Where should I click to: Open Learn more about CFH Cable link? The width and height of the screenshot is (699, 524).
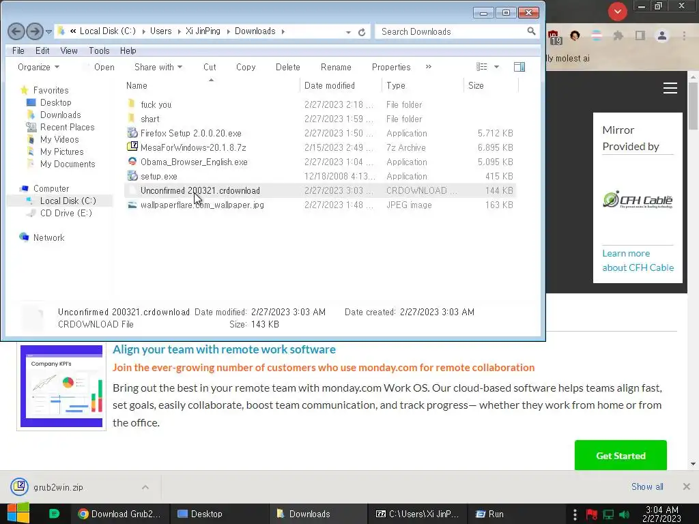point(638,261)
